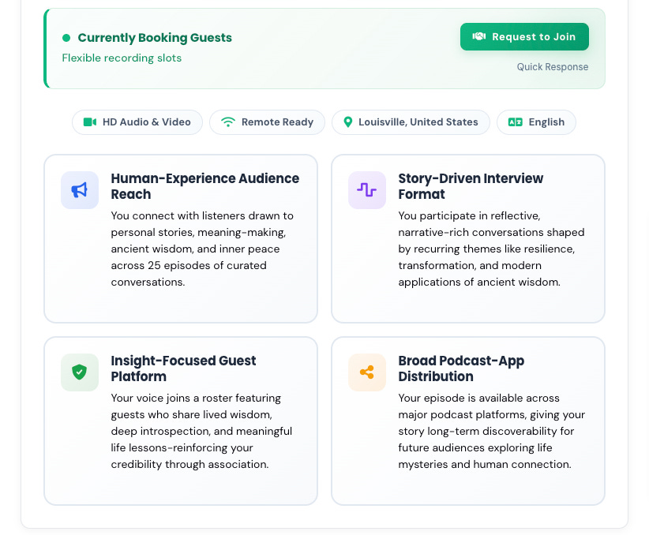This screenshot has height=535, width=649.
Task: Click the handshake icon in Request to Join
Action: coord(479,37)
